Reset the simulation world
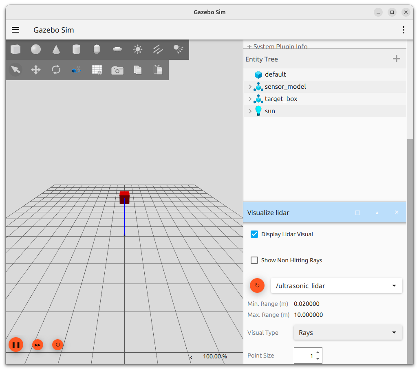The height and width of the screenshot is (371, 419). click(57, 345)
